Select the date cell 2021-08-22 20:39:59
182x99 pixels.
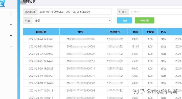pyautogui.click(x=41, y=54)
